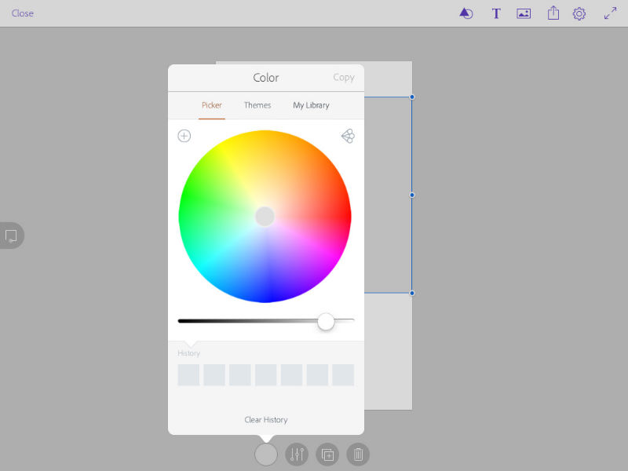
Task: Open the share export icon
Action: (x=553, y=13)
